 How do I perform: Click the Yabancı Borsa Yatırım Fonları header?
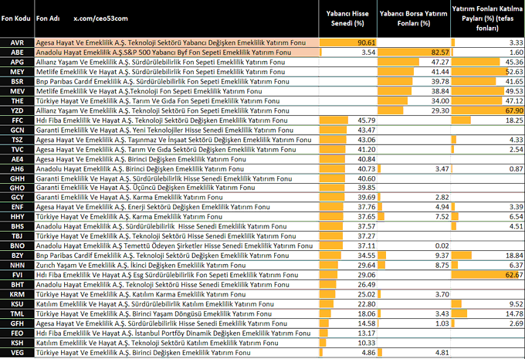tap(414, 16)
